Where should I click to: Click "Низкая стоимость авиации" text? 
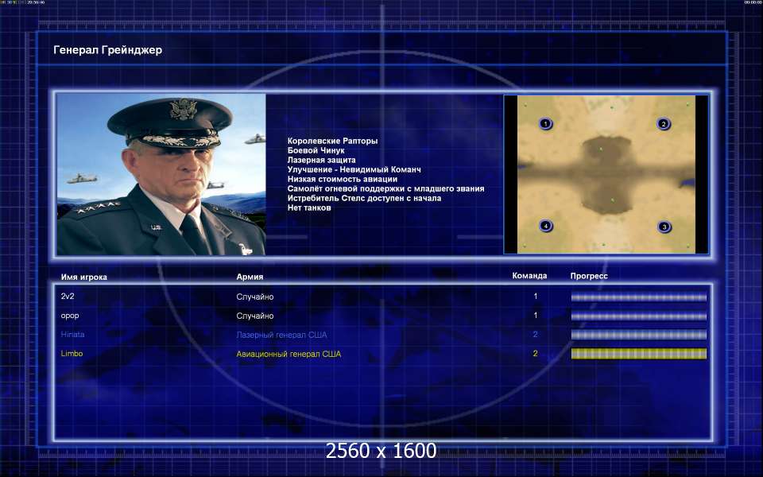point(342,179)
